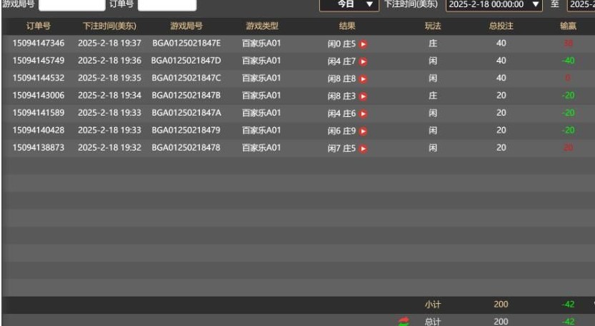
Task: Sort by 总投注 column header
Action: (x=501, y=26)
